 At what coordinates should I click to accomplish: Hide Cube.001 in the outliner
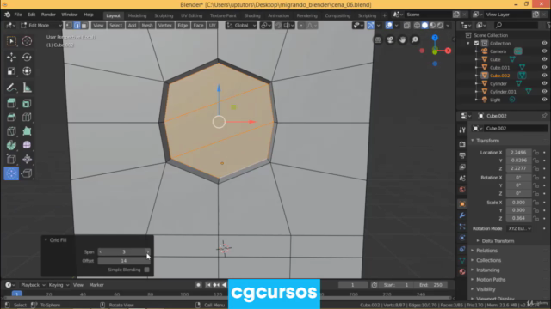(544, 67)
